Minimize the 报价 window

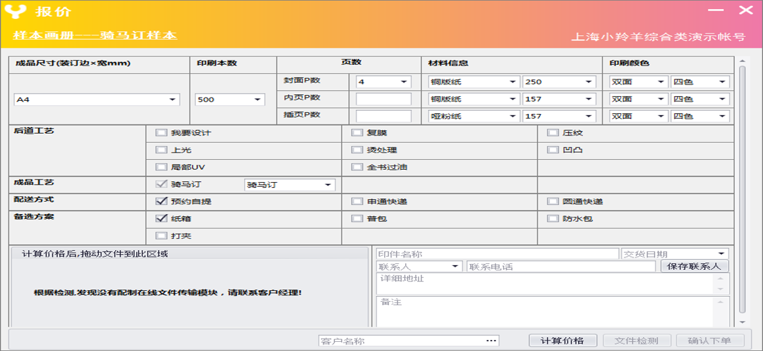[716, 10]
